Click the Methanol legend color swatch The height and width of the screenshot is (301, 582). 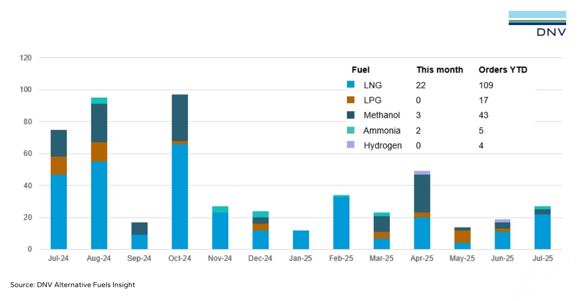350,115
